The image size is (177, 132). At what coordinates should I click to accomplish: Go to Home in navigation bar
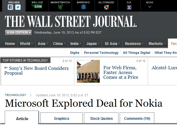(x=10, y=44)
